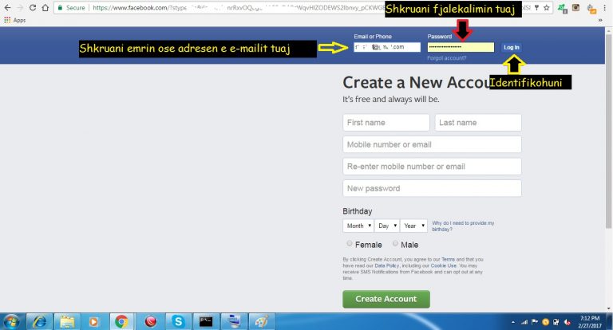Screen dimensions: 613x330
Task: Click the Log In button
Action: click(512, 47)
